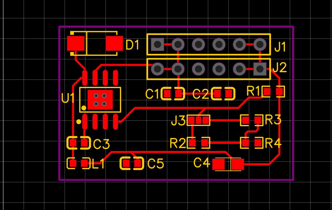Click the left pad of resistor R1
332x210 pixels.
267,92
